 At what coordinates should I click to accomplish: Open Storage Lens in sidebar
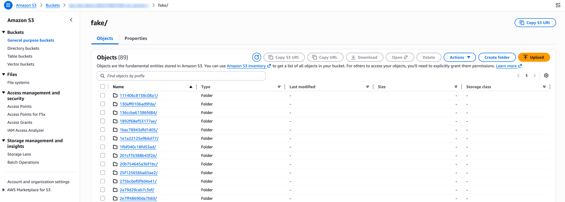(19, 154)
